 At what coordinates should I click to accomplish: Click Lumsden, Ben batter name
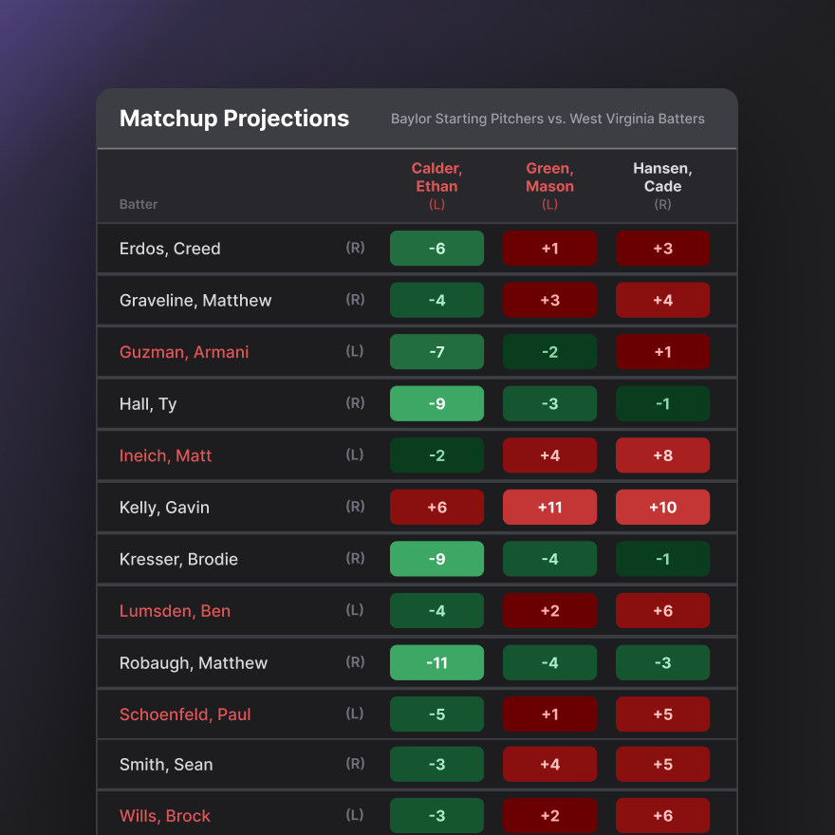coord(175,611)
